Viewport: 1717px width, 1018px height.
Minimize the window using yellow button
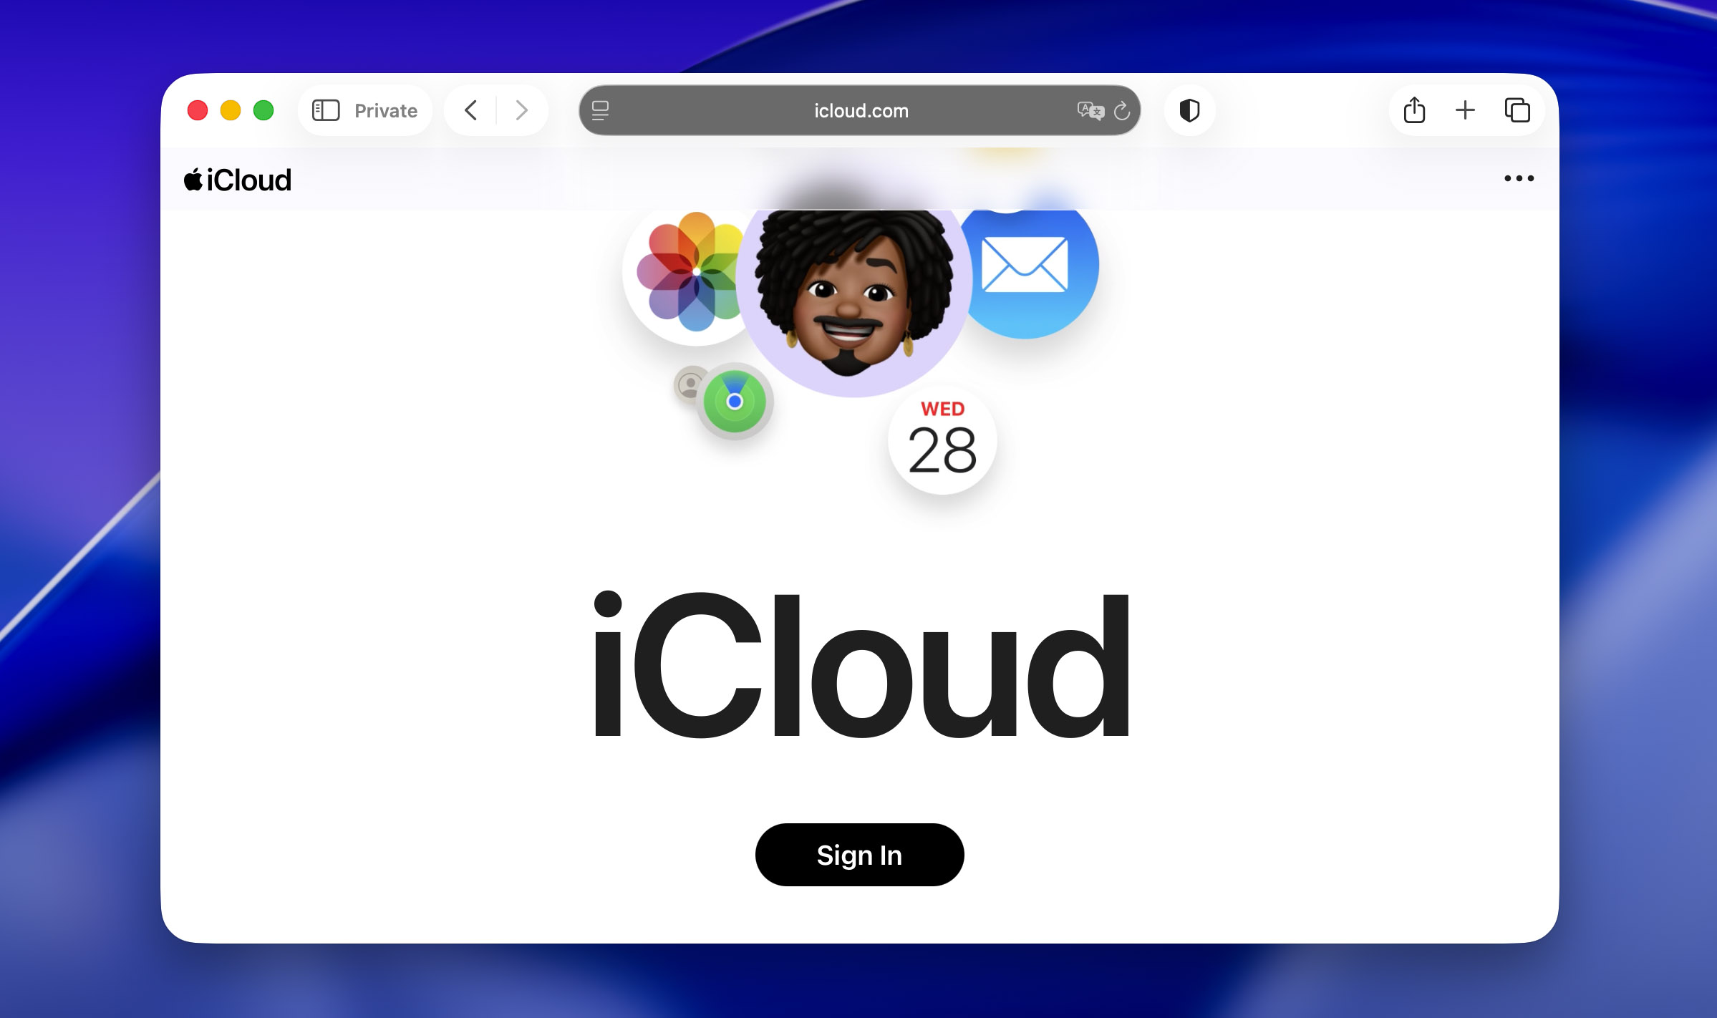pos(231,110)
